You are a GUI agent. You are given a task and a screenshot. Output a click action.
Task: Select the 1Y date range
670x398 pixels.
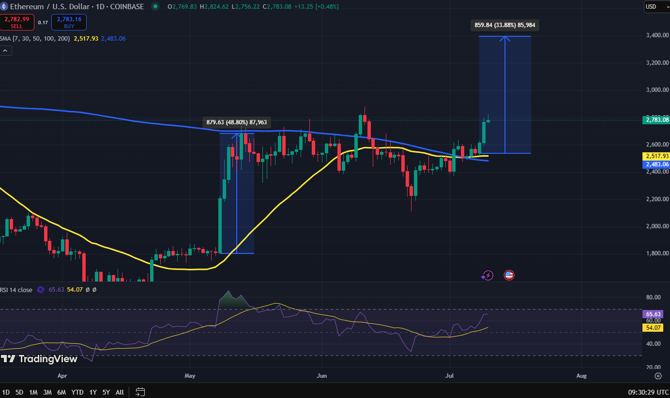(92, 392)
